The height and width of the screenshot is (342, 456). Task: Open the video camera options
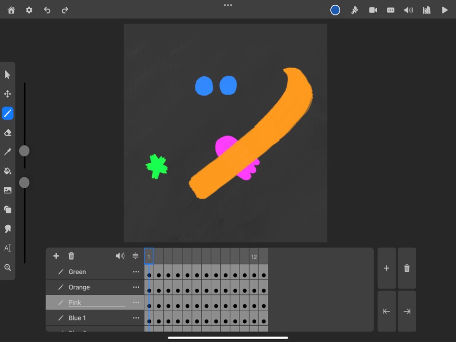[373, 10]
